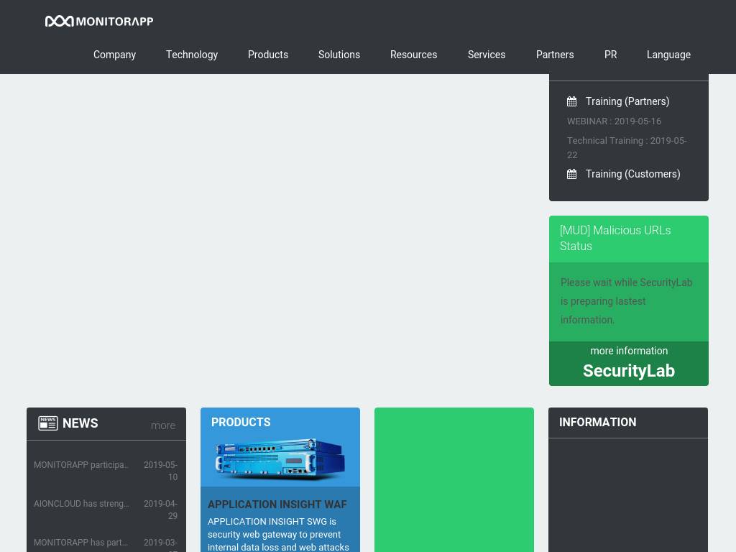Open the Company menu
736x552 pixels.
tap(114, 55)
